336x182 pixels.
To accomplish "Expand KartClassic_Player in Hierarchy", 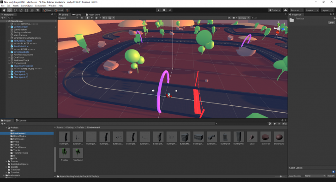I will 9,41.
